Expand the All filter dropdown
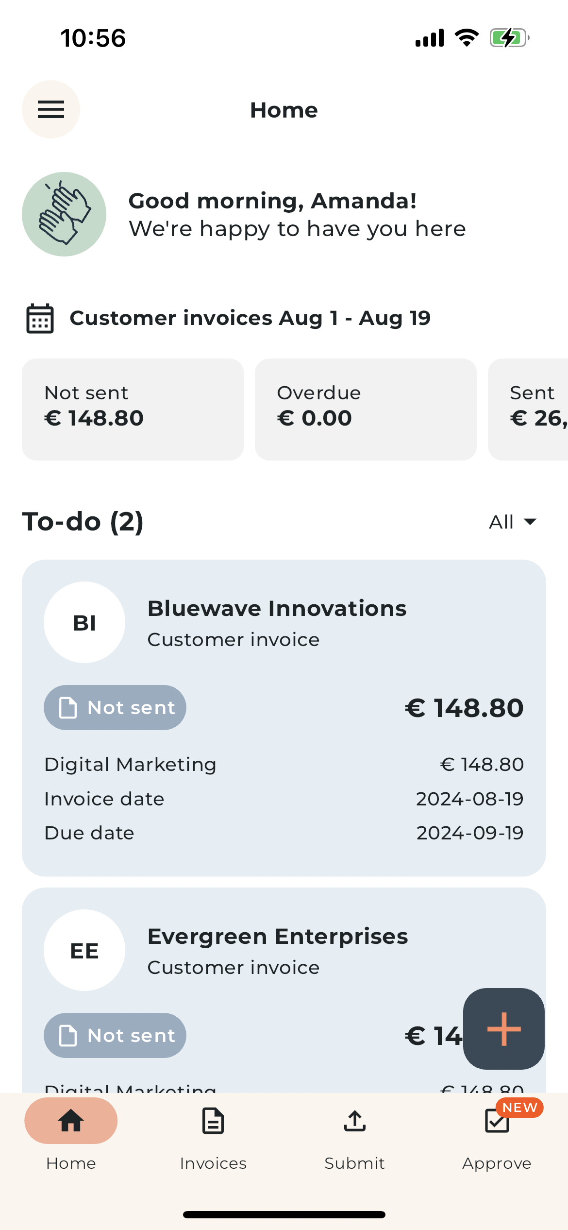Image resolution: width=568 pixels, height=1230 pixels. tap(512, 522)
